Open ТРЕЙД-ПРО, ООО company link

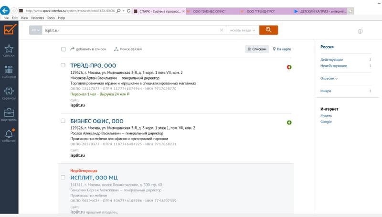(x=93, y=65)
